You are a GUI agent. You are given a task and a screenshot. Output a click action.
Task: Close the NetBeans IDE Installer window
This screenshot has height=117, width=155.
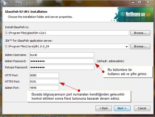pos(148,2)
